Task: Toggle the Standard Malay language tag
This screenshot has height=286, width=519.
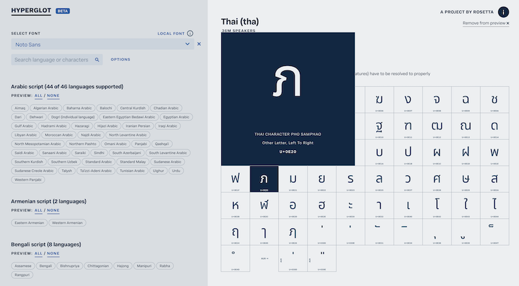Action: [132, 162]
